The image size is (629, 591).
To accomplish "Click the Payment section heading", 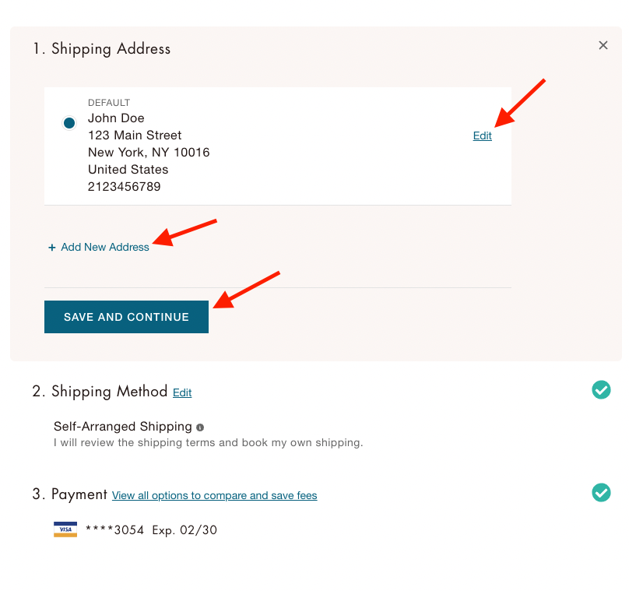I will 70,494.
